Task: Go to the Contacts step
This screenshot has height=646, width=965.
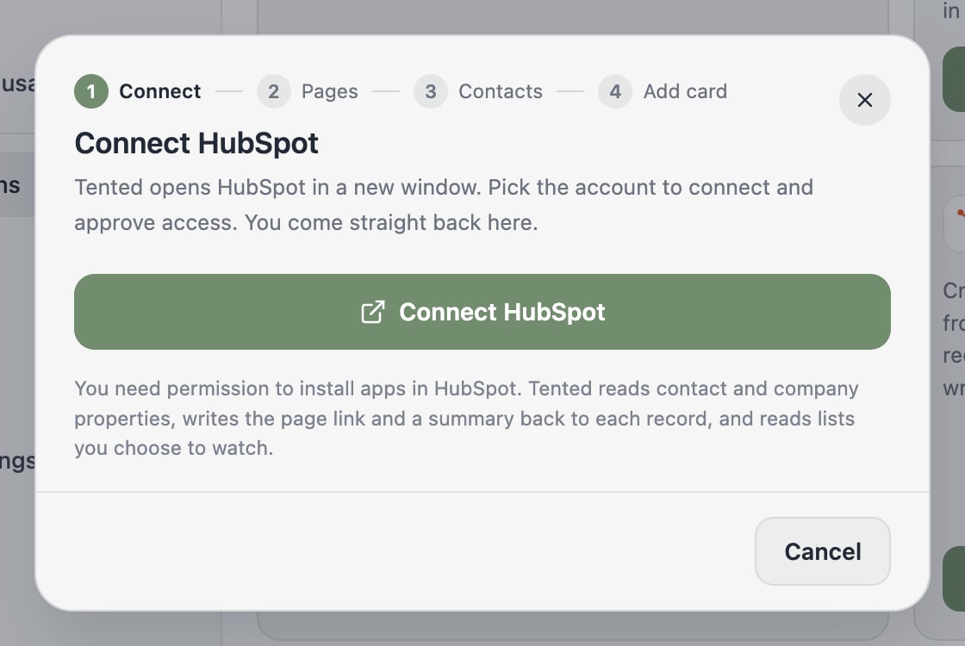Action: (x=501, y=91)
